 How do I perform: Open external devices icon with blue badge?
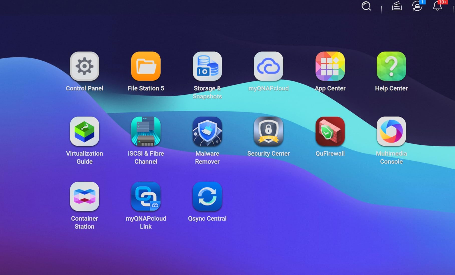pyautogui.click(x=417, y=6)
